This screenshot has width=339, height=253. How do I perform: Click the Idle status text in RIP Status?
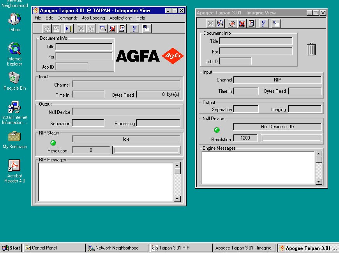126,139
